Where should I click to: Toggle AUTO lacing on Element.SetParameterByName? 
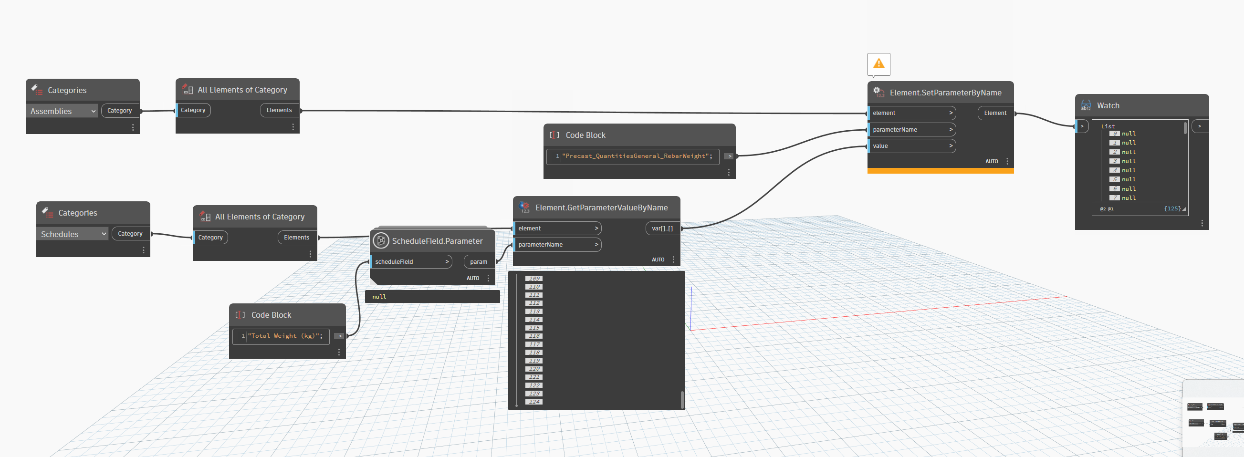(992, 161)
